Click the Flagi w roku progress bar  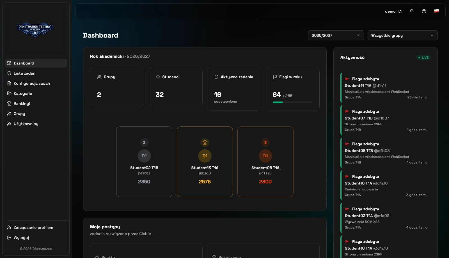pyautogui.click(x=293, y=102)
